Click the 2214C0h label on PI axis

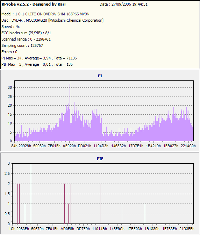click(x=188, y=146)
